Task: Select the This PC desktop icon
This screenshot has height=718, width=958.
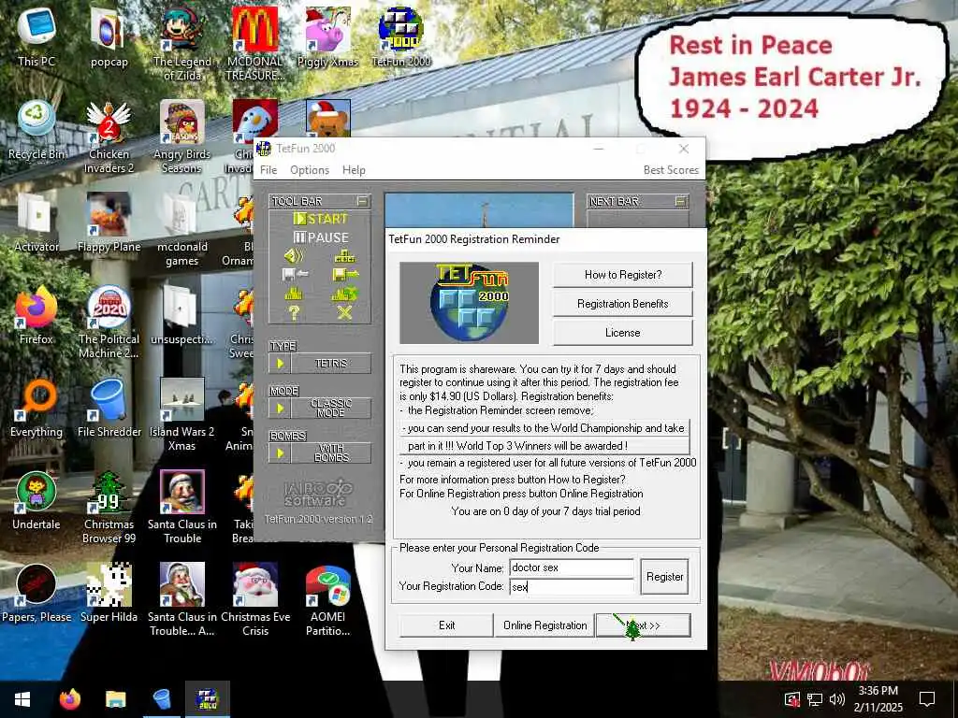Action: (x=36, y=36)
